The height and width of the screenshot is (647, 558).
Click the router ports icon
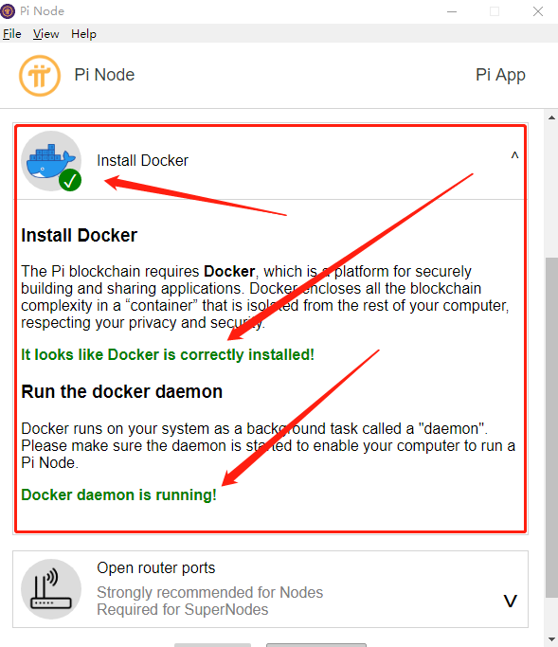pos(51,589)
